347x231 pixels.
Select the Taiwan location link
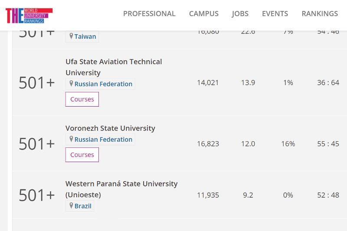[x=85, y=37]
